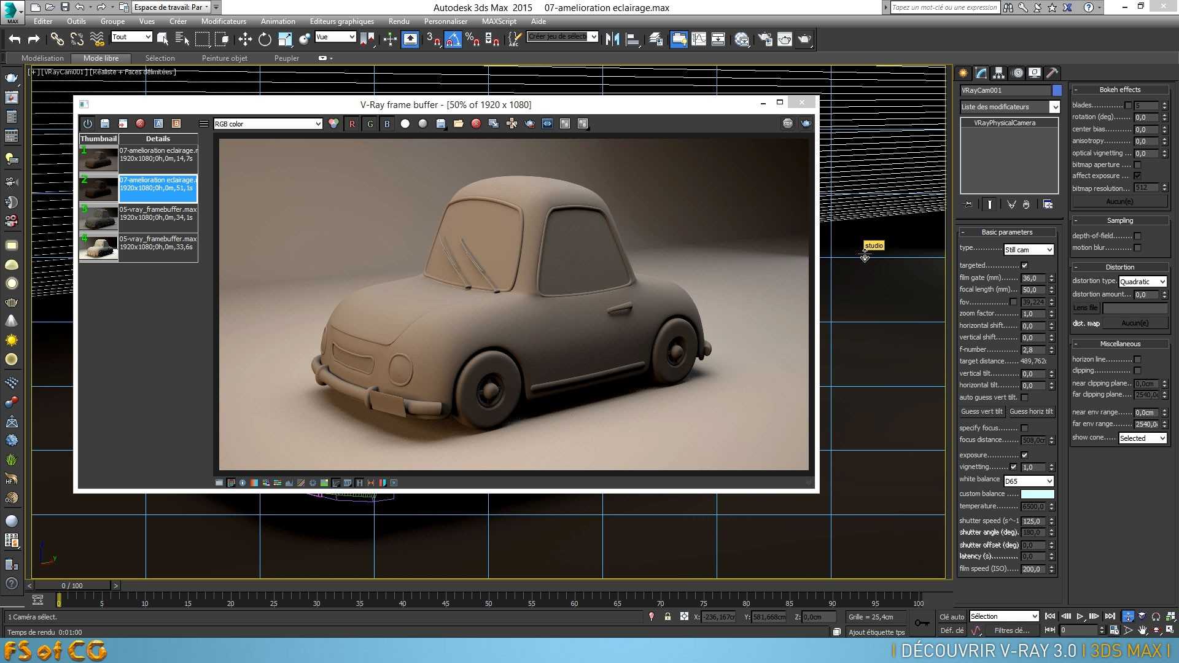Enable motion blur checkbox

point(1137,248)
